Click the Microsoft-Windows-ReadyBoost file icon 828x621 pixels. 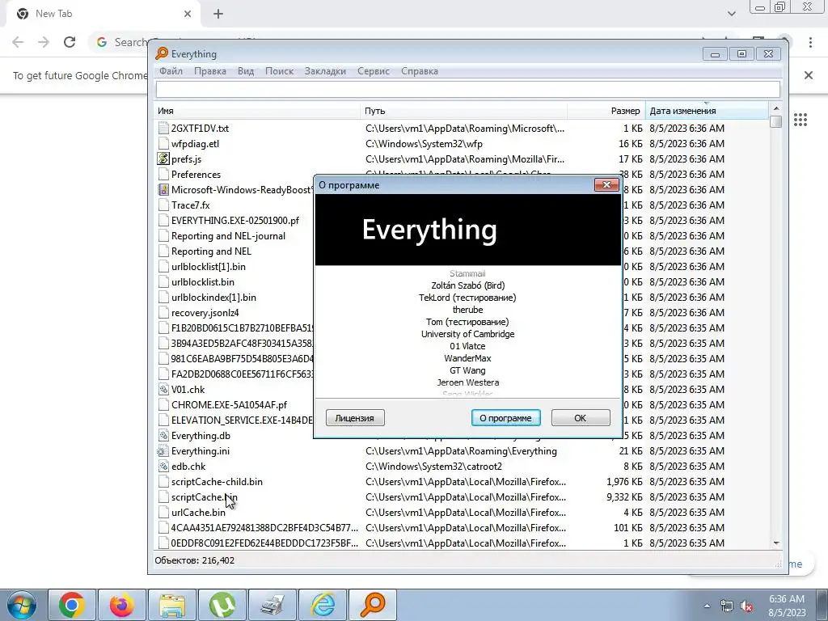pos(163,189)
